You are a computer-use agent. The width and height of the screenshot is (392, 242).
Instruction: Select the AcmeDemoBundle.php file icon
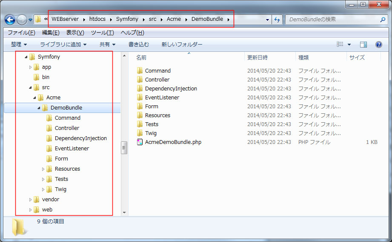point(140,142)
